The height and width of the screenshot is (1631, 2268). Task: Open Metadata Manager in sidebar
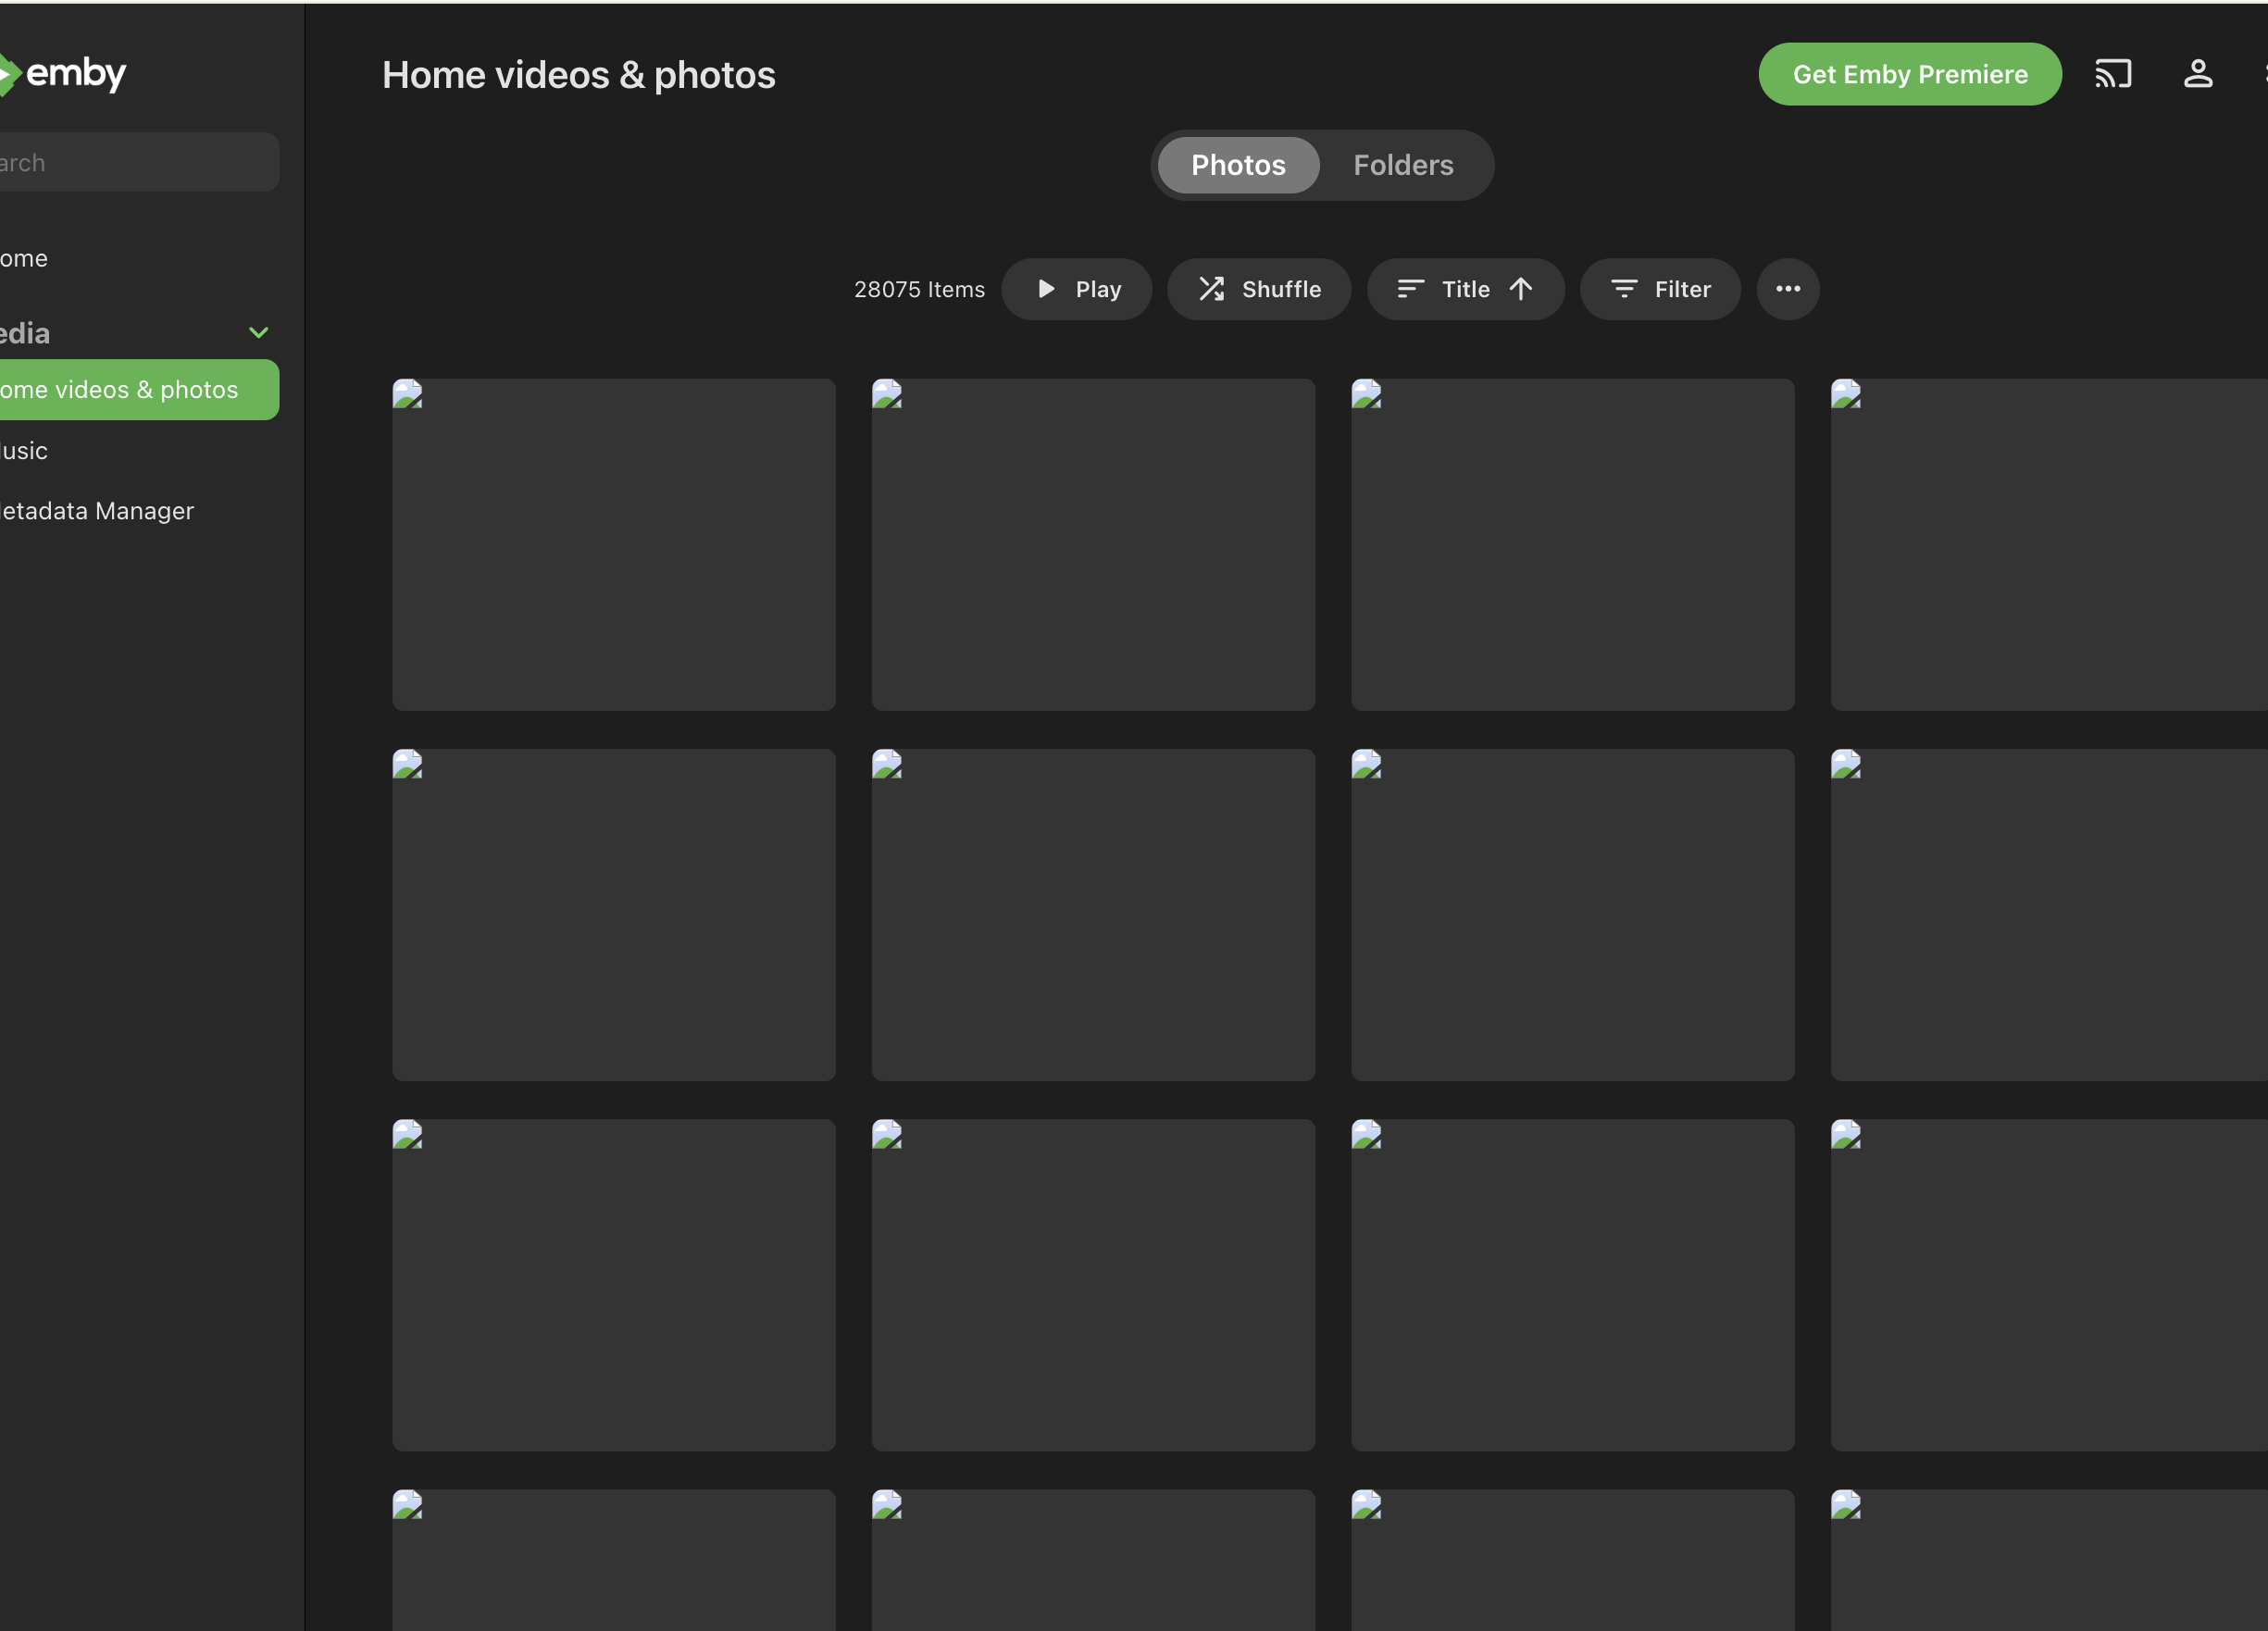[96, 511]
